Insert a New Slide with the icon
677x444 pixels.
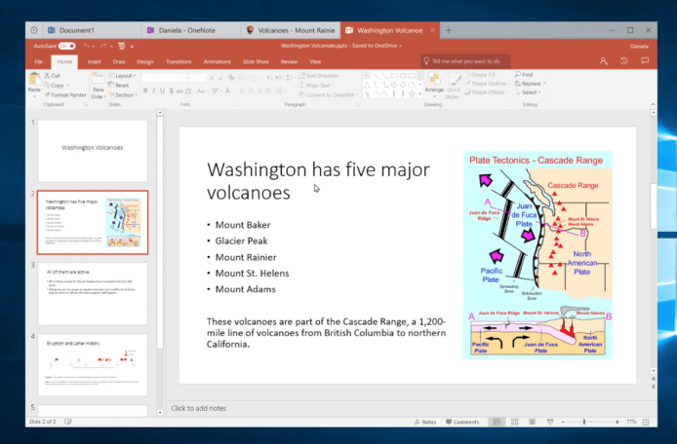pyautogui.click(x=98, y=79)
